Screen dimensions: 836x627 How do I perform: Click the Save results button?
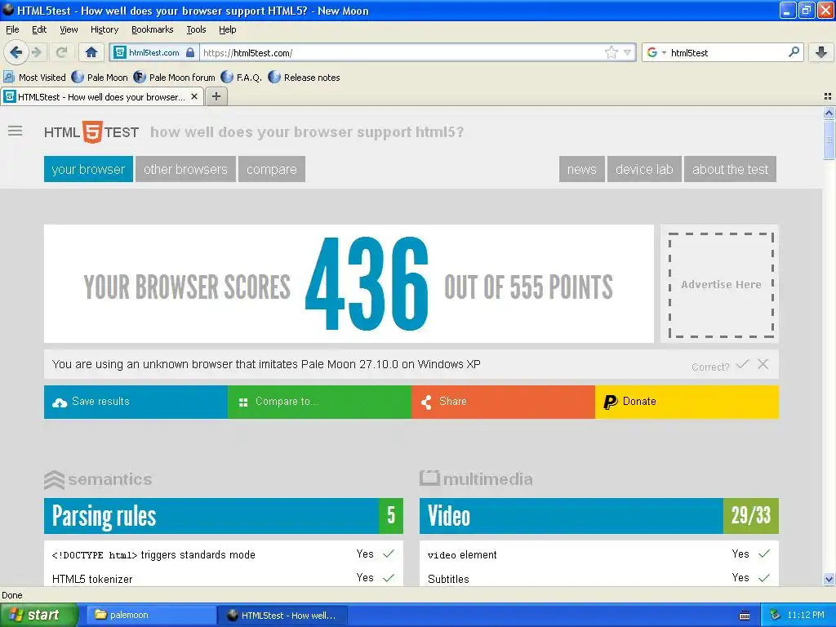(x=136, y=402)
